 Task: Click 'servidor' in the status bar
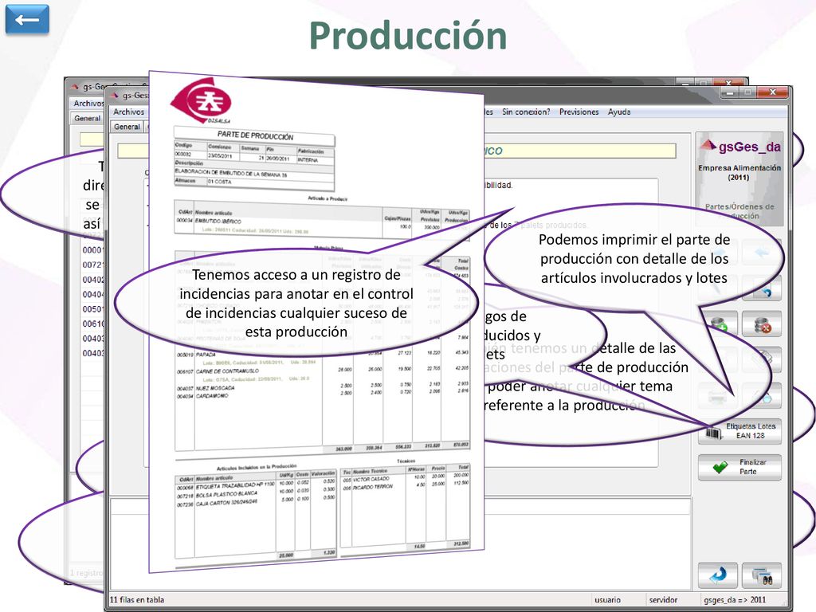coord(663,600)
